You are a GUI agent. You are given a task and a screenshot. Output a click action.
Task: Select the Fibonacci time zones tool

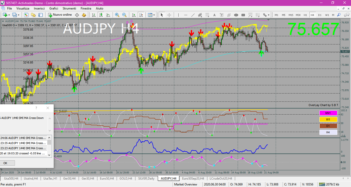[257, 15]
